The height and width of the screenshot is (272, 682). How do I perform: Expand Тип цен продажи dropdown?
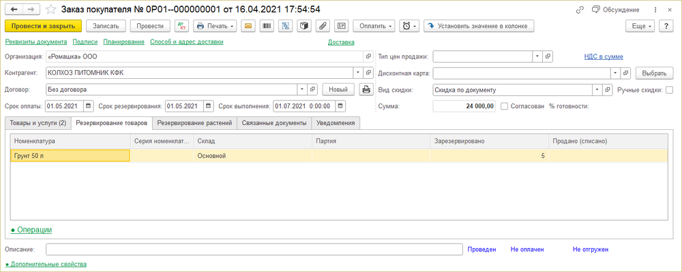(x=537, y=56)
